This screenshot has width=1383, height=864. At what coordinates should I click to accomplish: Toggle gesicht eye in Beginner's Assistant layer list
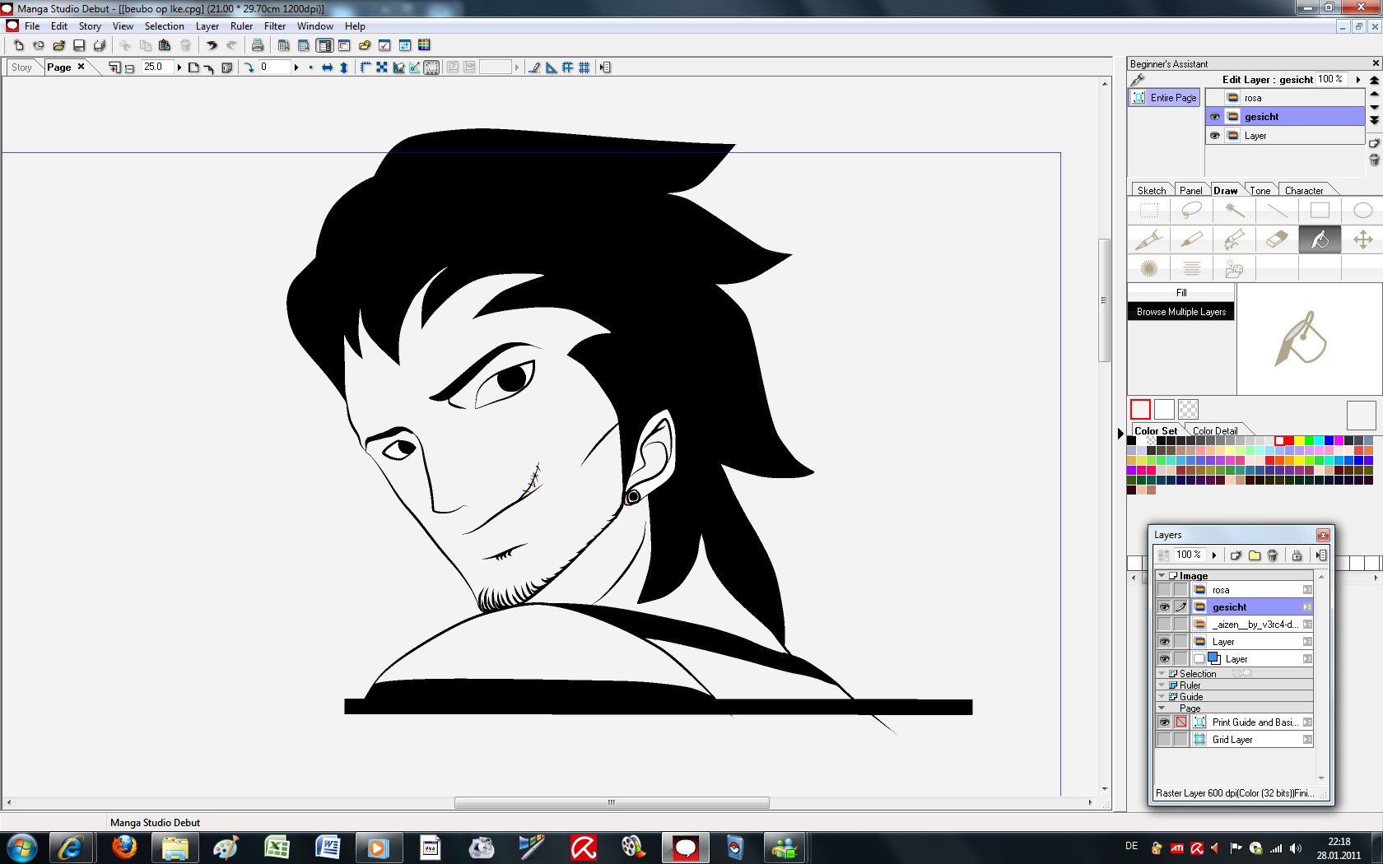point(1215,117)
